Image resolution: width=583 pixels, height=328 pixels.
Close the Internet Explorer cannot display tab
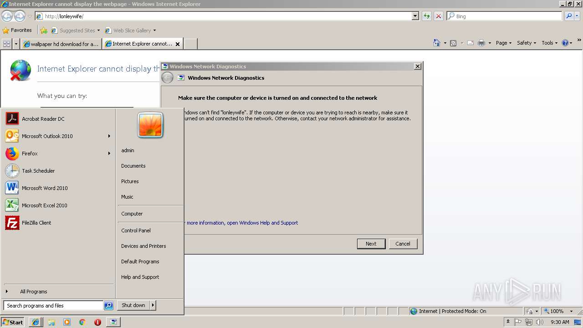[178, 44]
